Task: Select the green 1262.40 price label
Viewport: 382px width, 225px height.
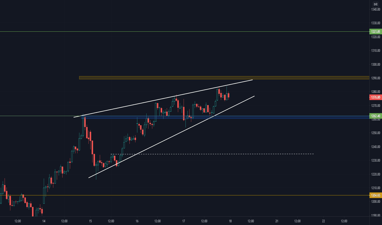Action: click(x=376, y=116)
